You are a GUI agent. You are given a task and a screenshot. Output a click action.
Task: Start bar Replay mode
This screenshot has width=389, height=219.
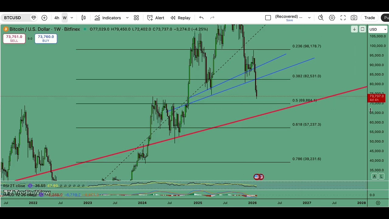tap(181, 18)
